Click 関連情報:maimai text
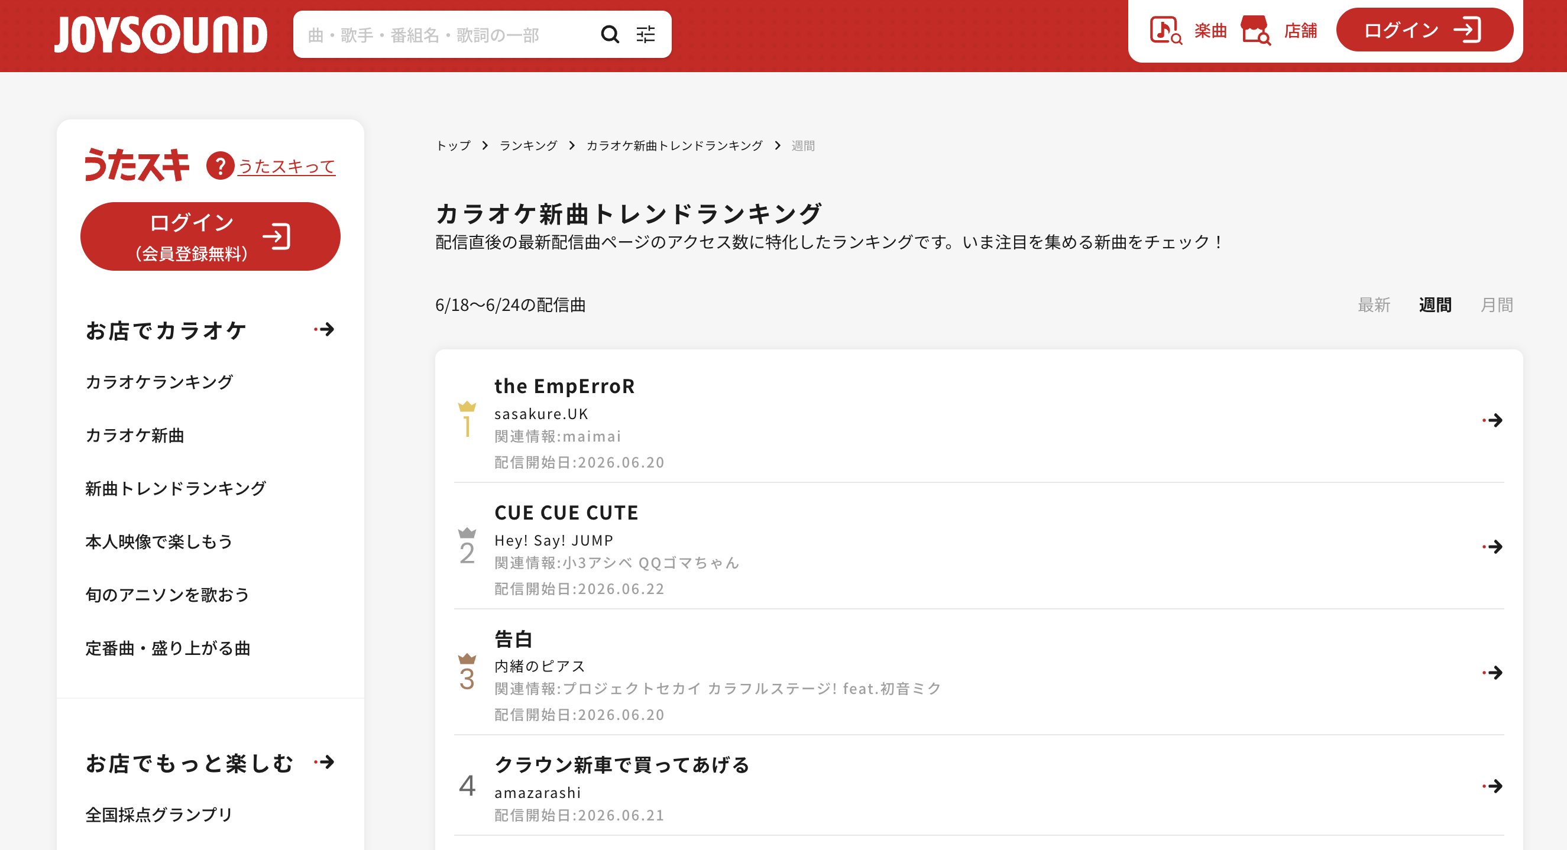 [558, 437]
